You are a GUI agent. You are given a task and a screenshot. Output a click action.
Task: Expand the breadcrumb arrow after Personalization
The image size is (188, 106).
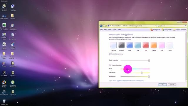click(122, 26)
